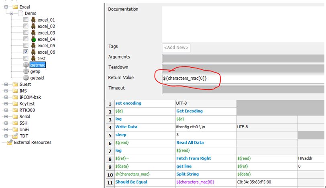Click the robot icon next to excel_01
Screen dimensions: 326x188
point(33,20)
